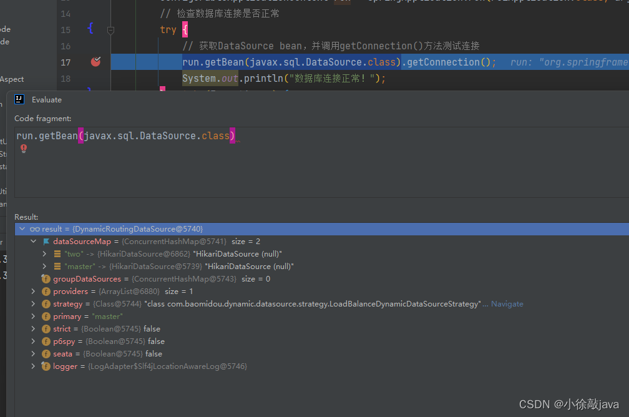Click line number 14 in the gutter
This screenshot has height=417, width=629.
click(66, 14)
